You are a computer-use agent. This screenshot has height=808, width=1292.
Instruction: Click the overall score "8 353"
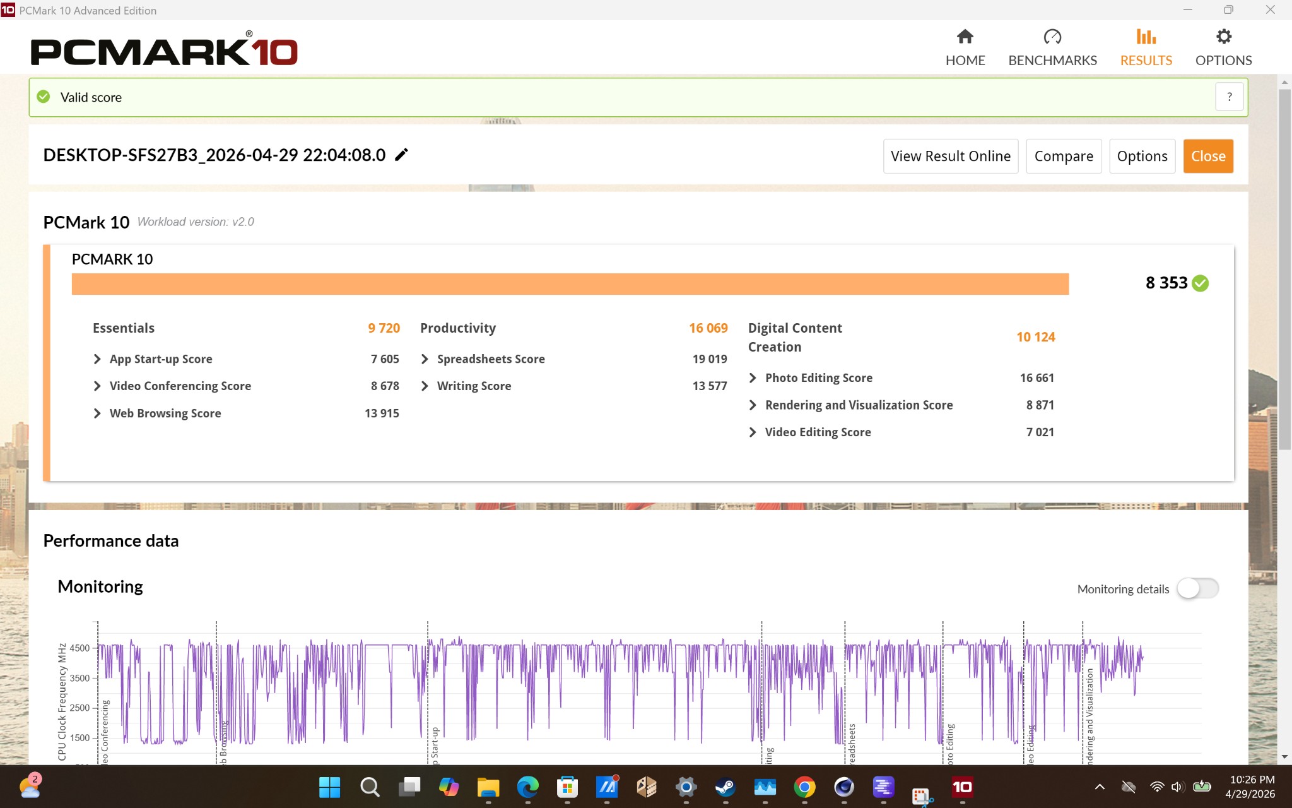(1166, 283)
